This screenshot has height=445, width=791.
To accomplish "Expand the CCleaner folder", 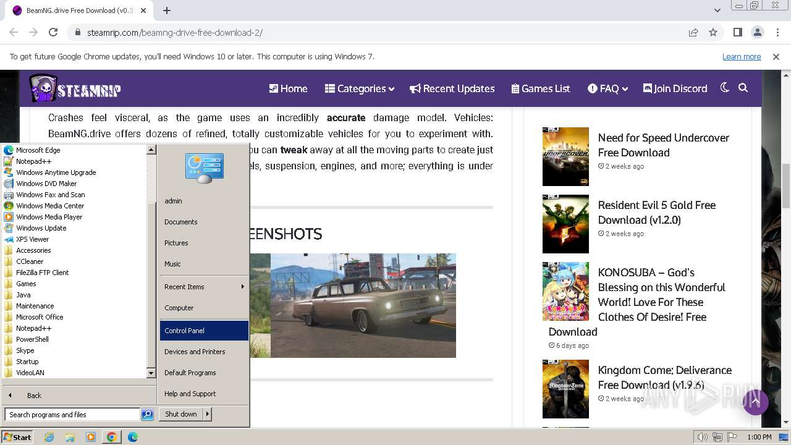I will (30, 261).
